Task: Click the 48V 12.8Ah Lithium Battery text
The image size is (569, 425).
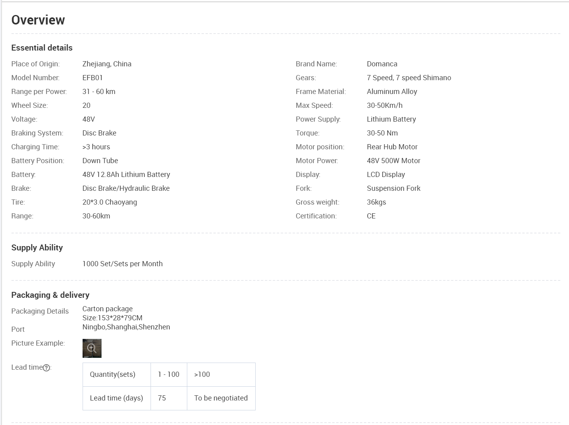Action: (x=126, y=175)
